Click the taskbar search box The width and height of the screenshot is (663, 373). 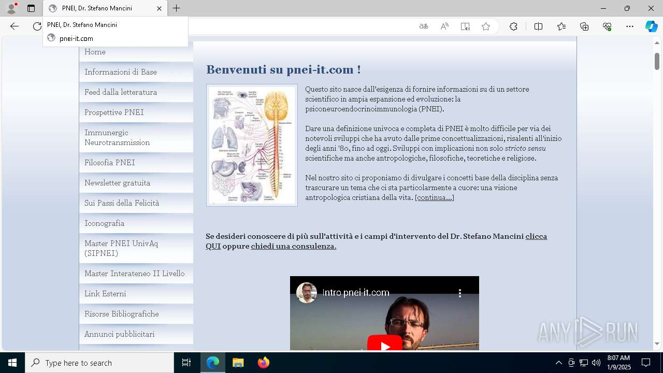[99, 363]
